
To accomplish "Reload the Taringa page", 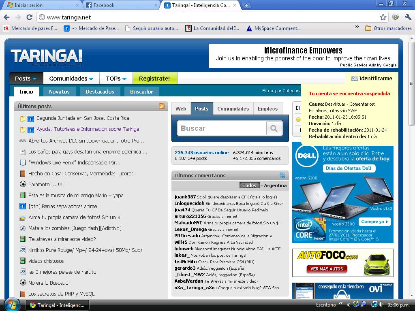I will pyautogui.click(x=29, y=17).
